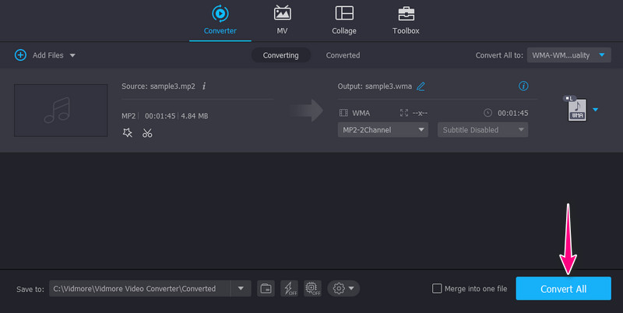Rename output file with pencil icon
The image size is (623, 313).
(421, 86)
